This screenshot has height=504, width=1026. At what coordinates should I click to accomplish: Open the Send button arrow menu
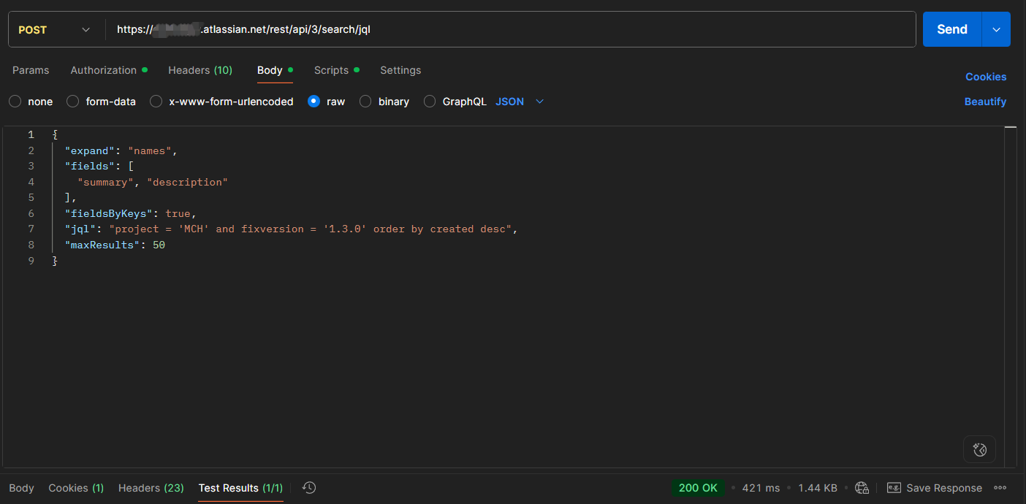pos(996,30)
